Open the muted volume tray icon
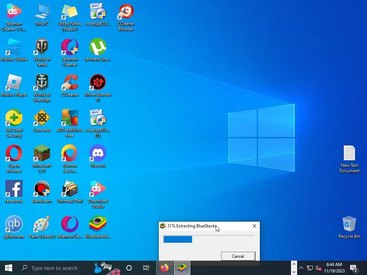Image resolution: width=367 pixels, height=275 pixels. point(318,268)
